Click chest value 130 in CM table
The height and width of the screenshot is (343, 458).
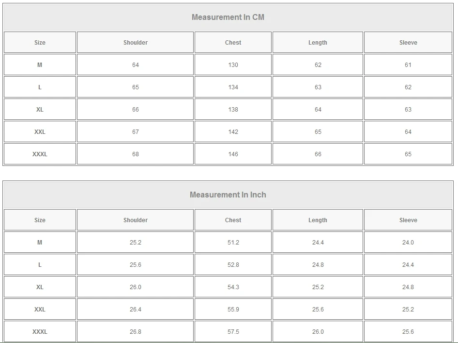(233, 65)
